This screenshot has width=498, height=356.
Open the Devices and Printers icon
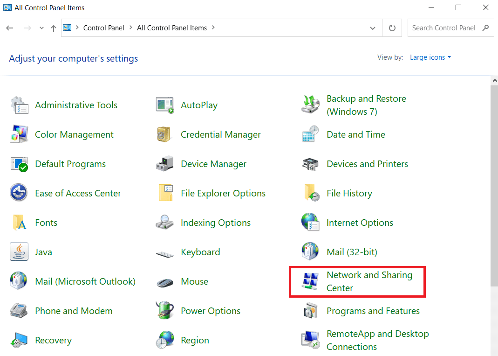pyautogui.click(x=310, y=164)
